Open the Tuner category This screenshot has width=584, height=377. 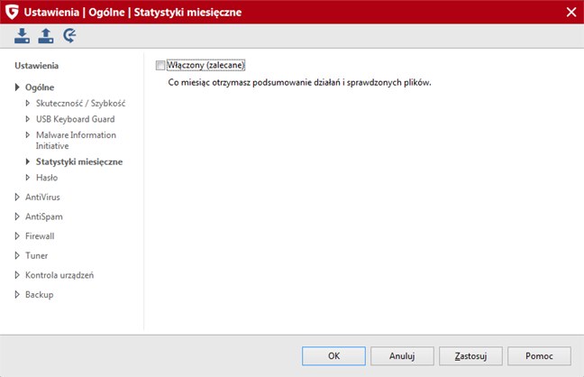(x=36, y=255)
